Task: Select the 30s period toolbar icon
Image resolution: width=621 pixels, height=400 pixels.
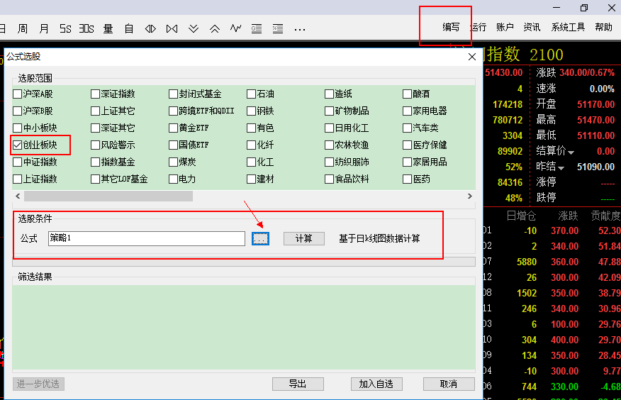Action: (x=86, y=28)
